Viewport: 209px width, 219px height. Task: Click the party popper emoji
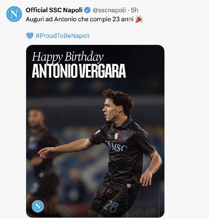pos(139,19)
